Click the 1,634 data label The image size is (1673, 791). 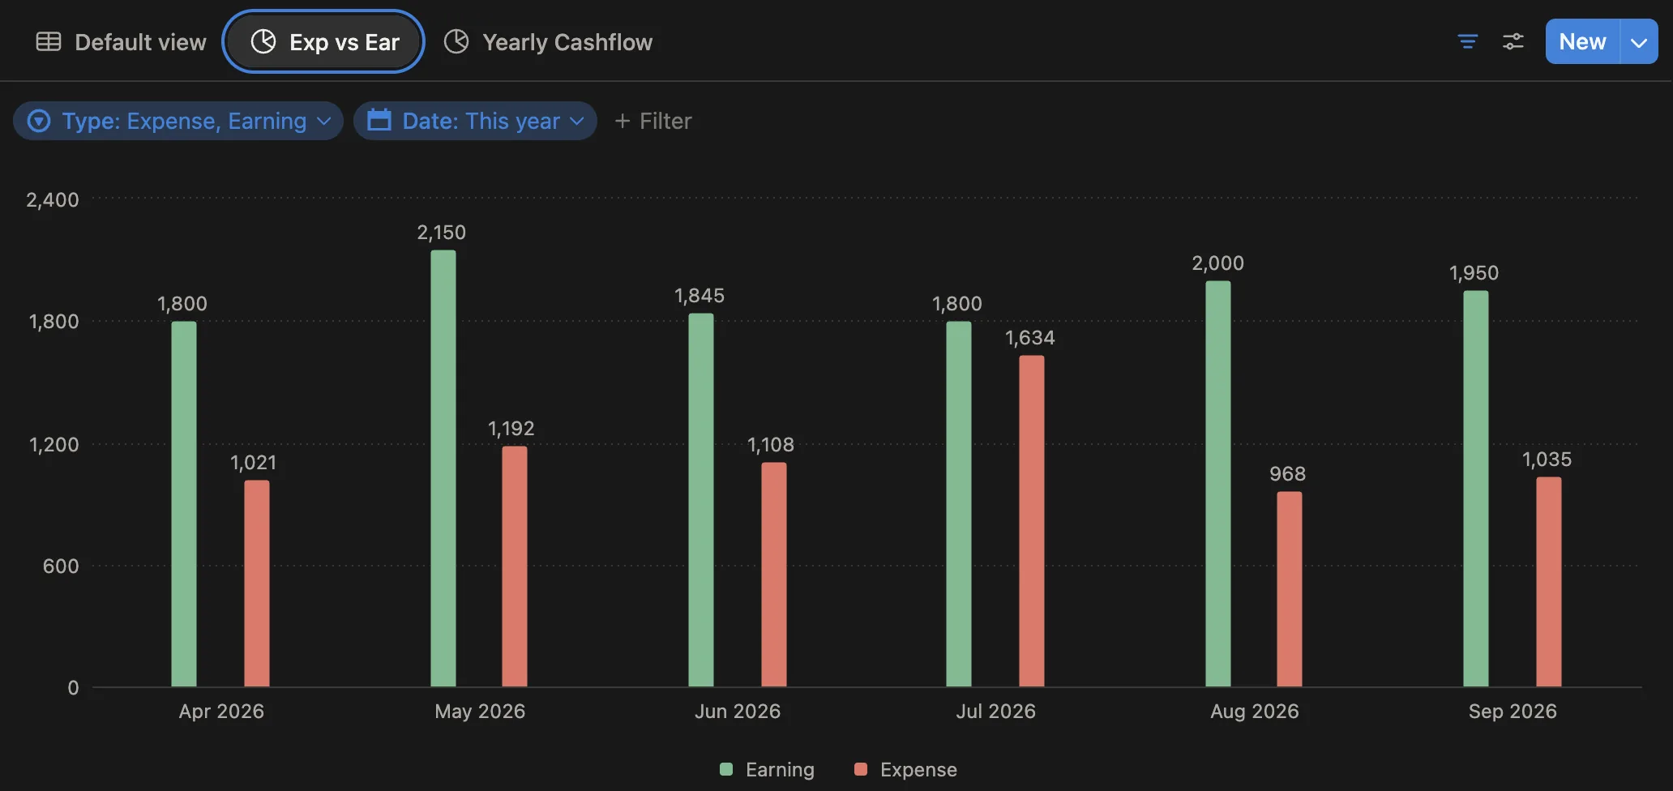point(1030,338)
